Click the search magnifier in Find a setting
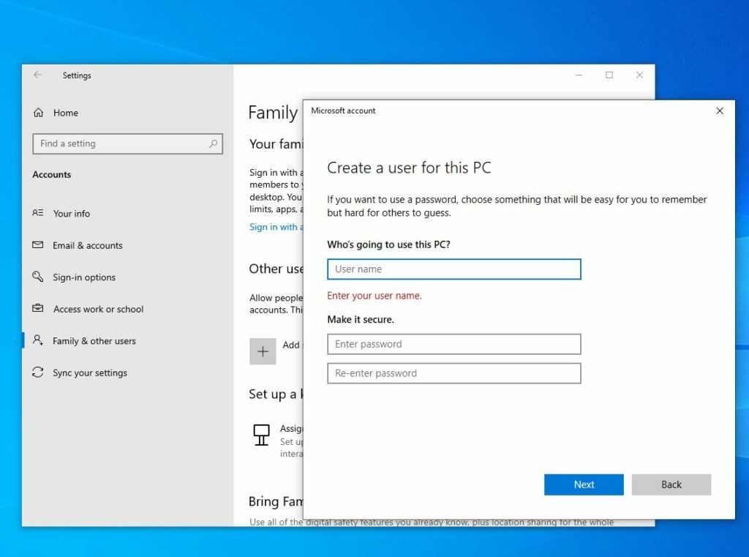Screen dimensions: 749x557 click(x=213, y=143)
